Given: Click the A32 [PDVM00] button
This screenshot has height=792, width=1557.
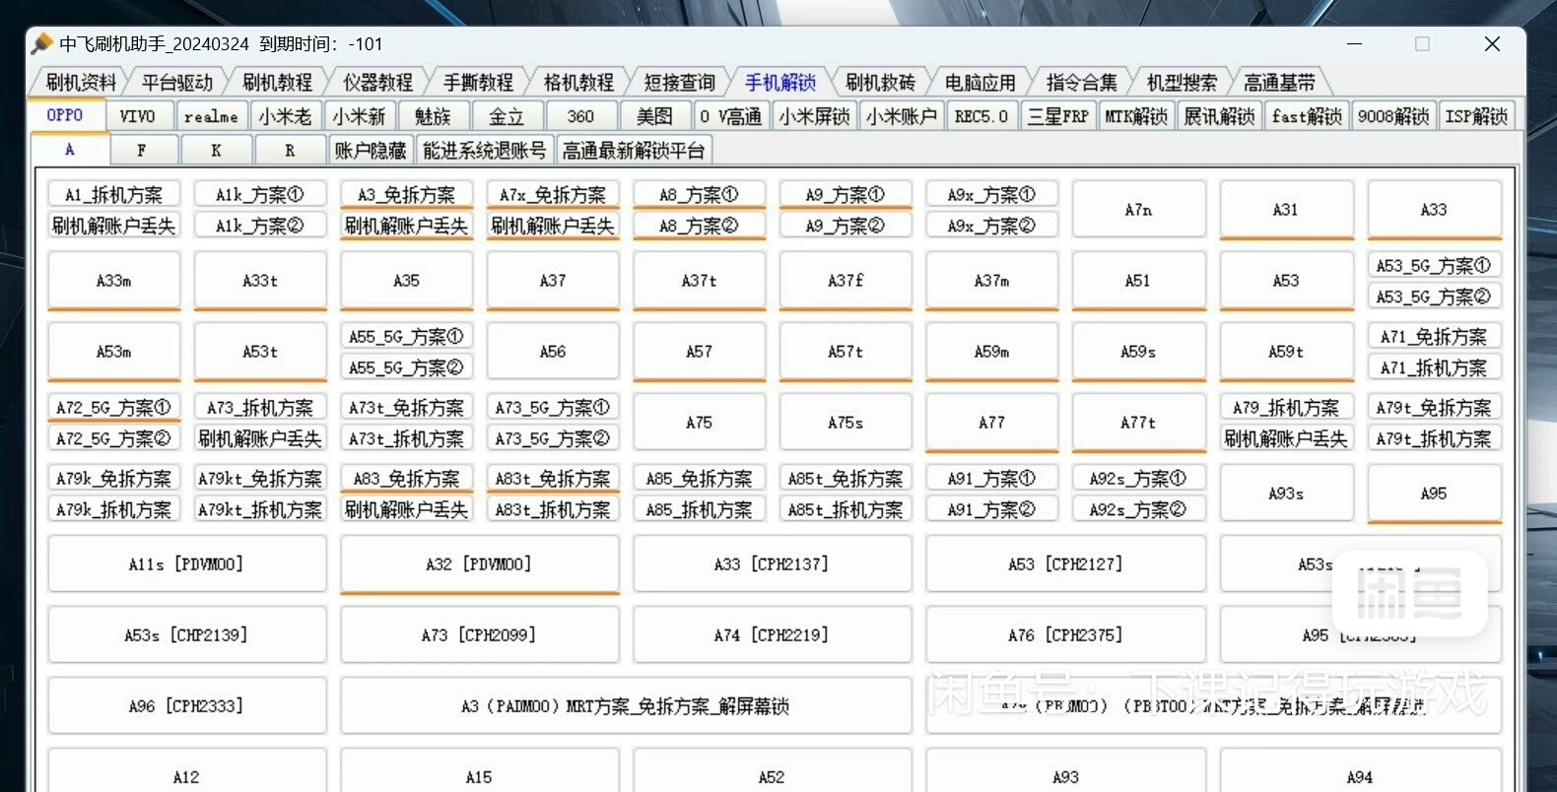Looking at the screenshot, I should click(479, 564).
